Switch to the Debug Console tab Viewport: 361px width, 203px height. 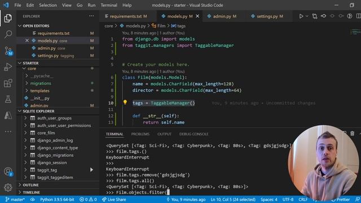[193, 134]
